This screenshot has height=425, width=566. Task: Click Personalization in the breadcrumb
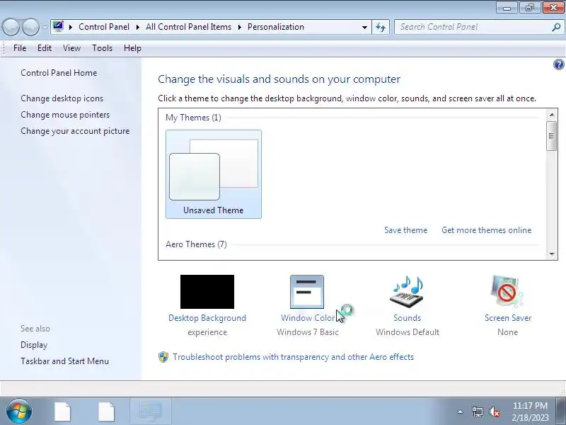[x=276, y=27]
